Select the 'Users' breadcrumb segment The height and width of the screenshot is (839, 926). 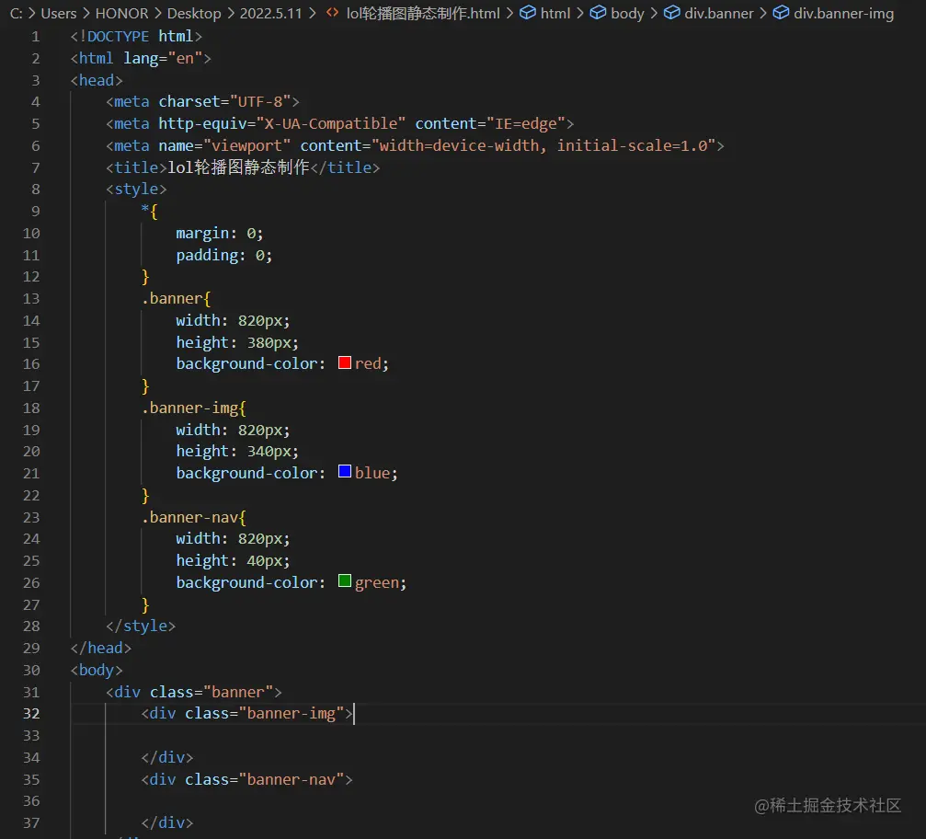click(59, 13)
